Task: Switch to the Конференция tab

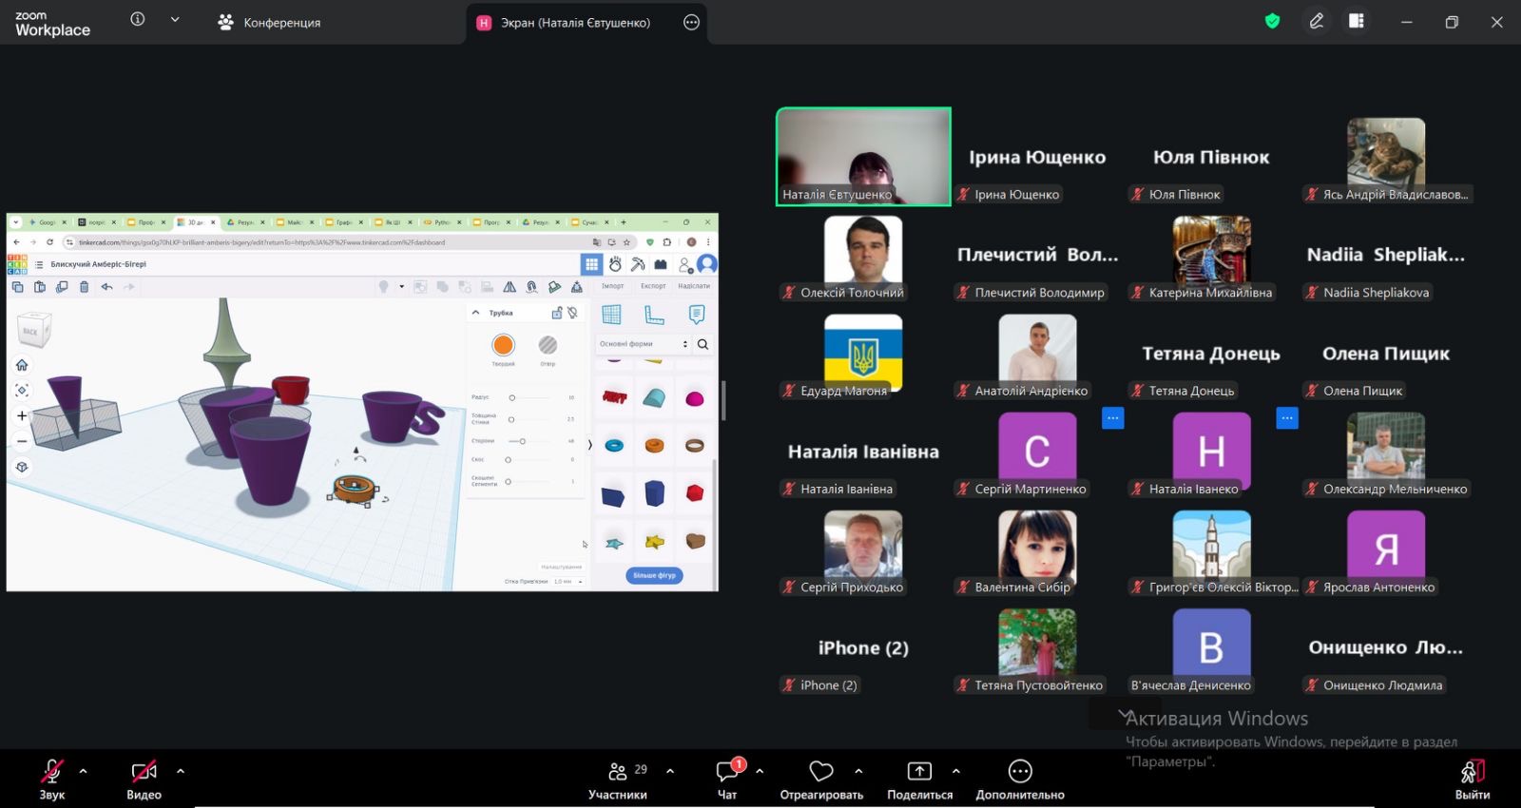Action: (270, 22)
